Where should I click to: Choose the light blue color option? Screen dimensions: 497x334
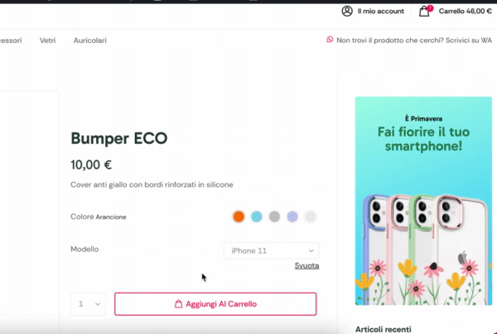(257, 217)
